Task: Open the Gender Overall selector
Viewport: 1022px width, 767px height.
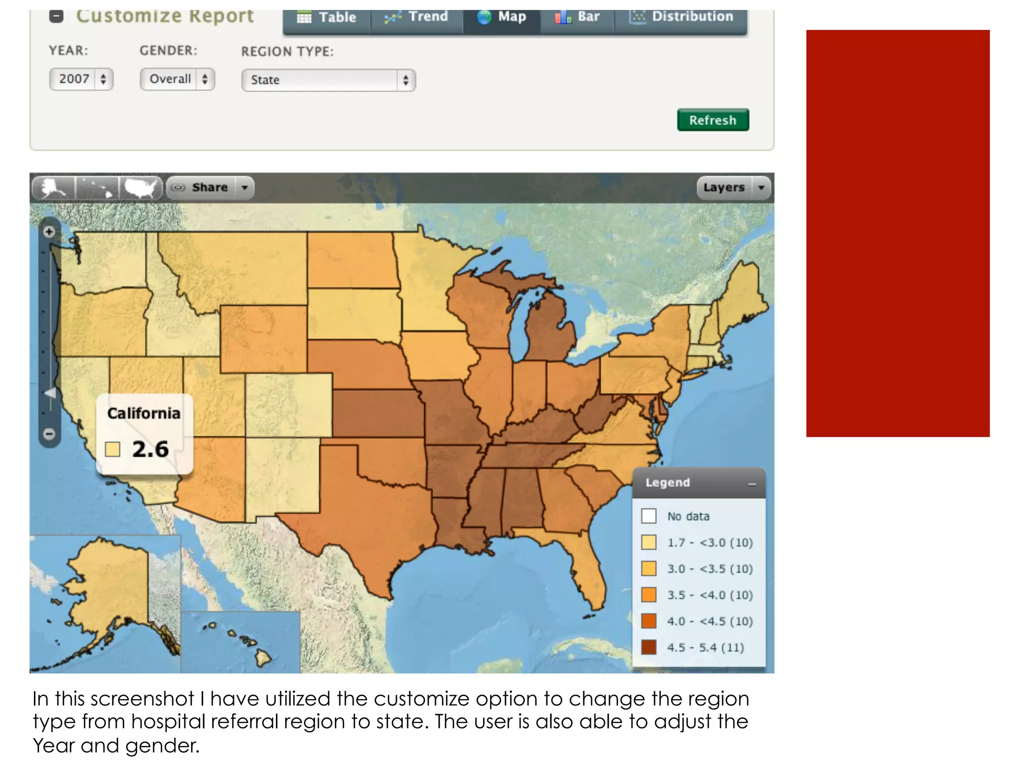Action: [x=177, y=79]
